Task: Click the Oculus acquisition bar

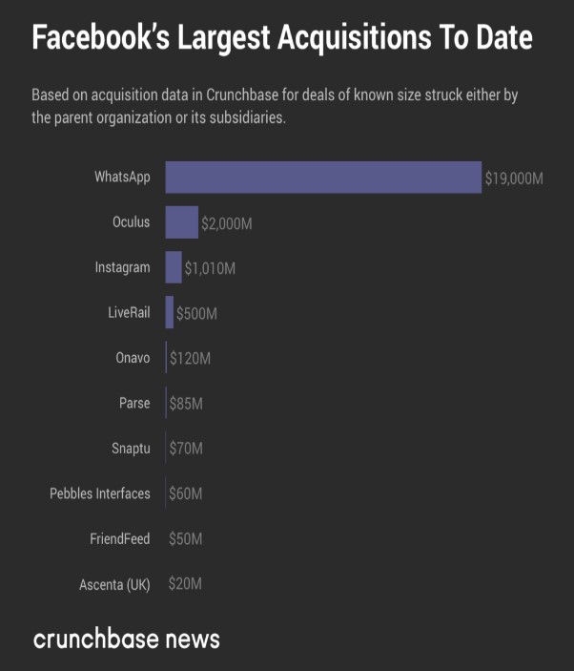Action: click(181, 222)
